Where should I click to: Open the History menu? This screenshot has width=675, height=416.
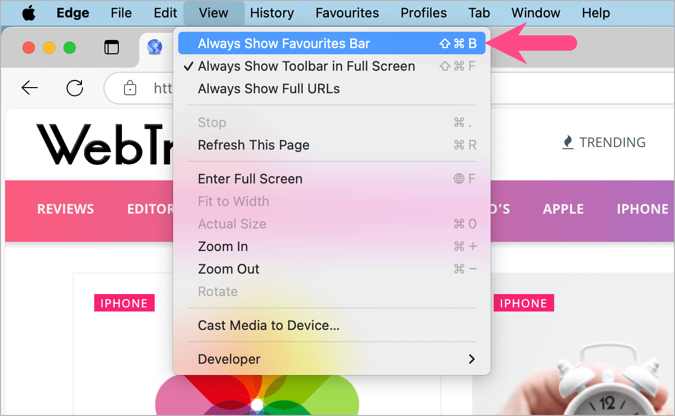(x=272, y=13)
